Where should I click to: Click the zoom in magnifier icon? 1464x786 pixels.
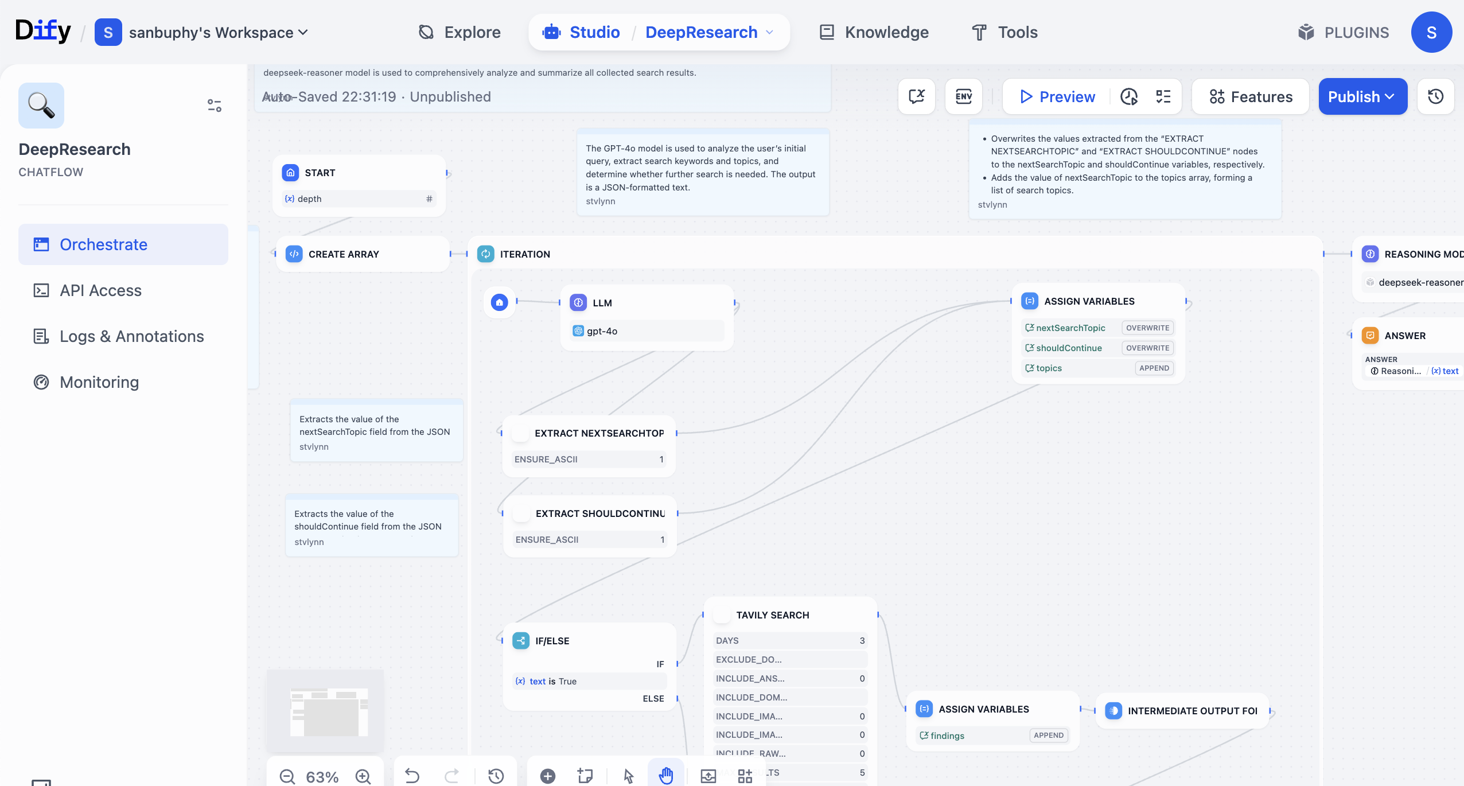pos(363,776)
